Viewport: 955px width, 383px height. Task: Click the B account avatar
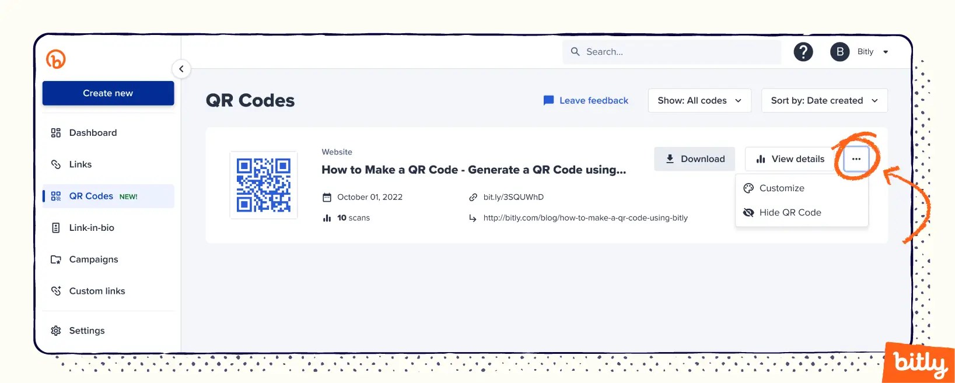point(840,52)
